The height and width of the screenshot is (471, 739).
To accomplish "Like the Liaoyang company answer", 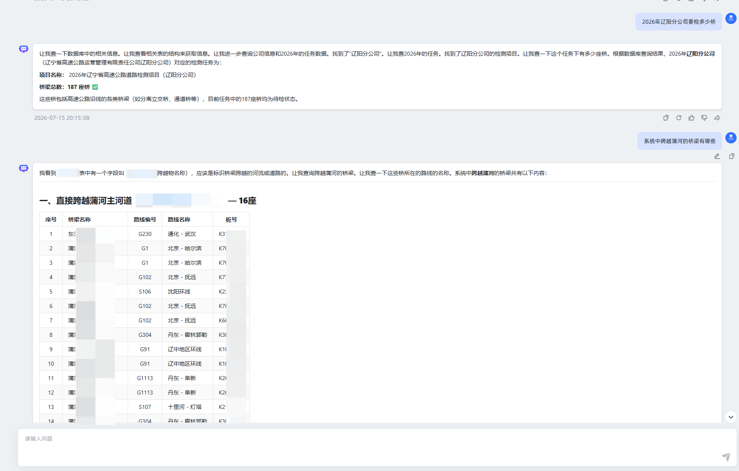I will [x=692, y=118].
